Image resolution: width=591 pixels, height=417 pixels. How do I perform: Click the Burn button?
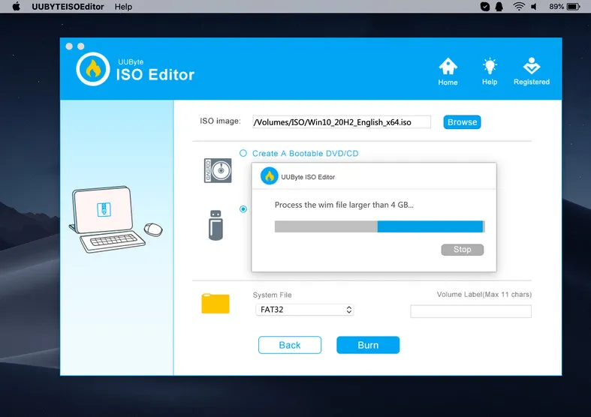click(x=368, y=345)
